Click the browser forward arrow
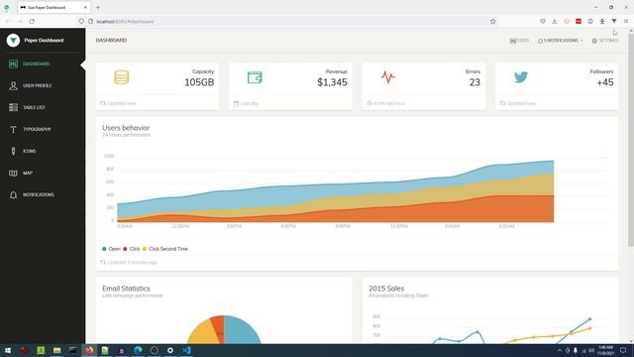The height and width of the screenshot is (357, 634). 20,21
